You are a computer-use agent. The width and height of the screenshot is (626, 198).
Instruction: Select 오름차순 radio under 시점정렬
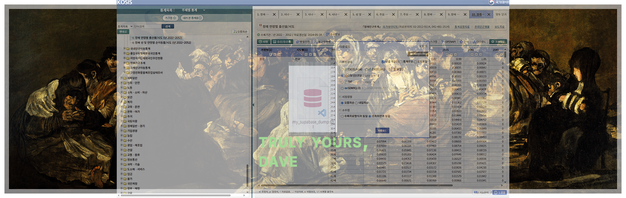(x=343, y=103)
